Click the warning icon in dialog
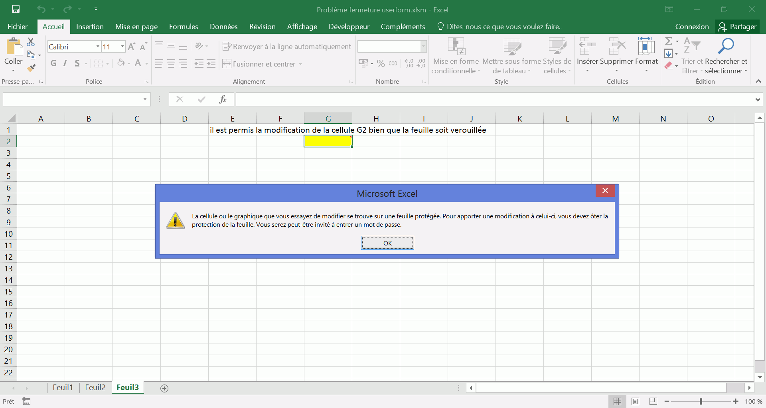The height and width of the screenshot is (408, 766). (x=176, y=220)
